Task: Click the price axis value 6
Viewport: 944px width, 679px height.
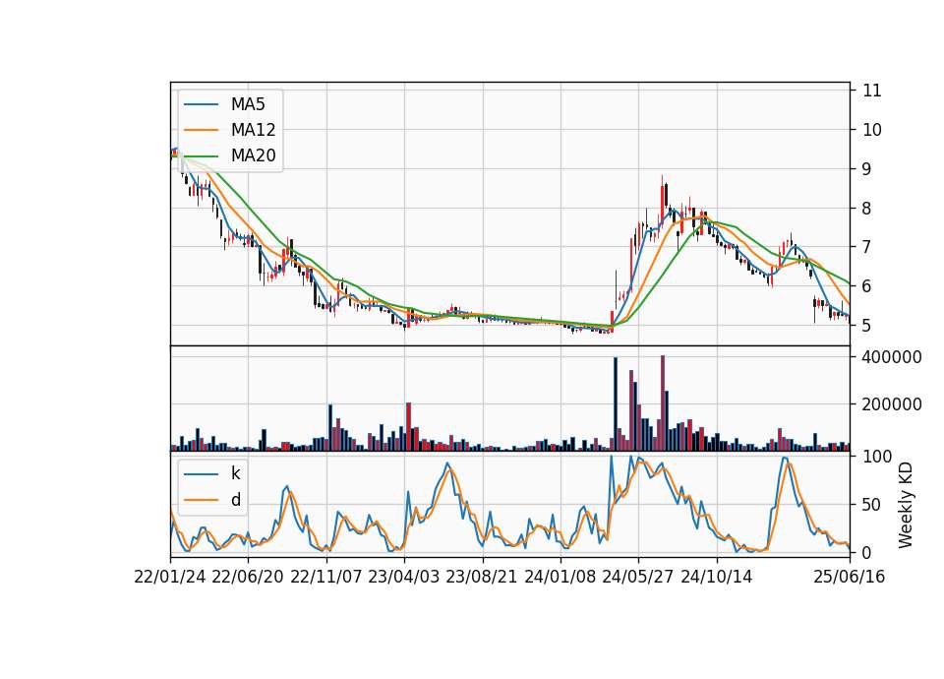Action: 867,286
